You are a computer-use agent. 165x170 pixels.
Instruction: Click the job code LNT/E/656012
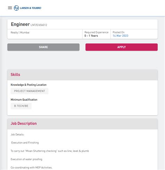pos(39,25)
